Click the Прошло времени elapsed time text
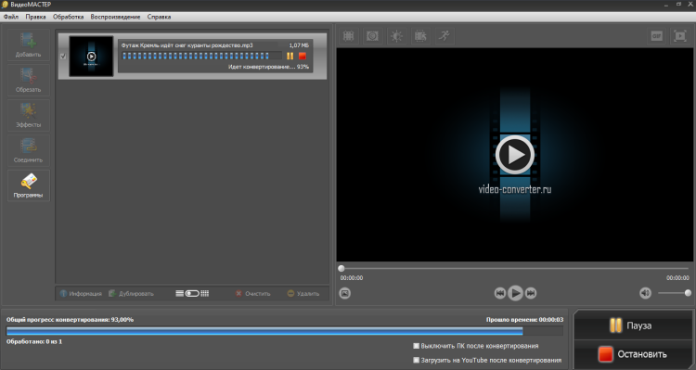 524,319
